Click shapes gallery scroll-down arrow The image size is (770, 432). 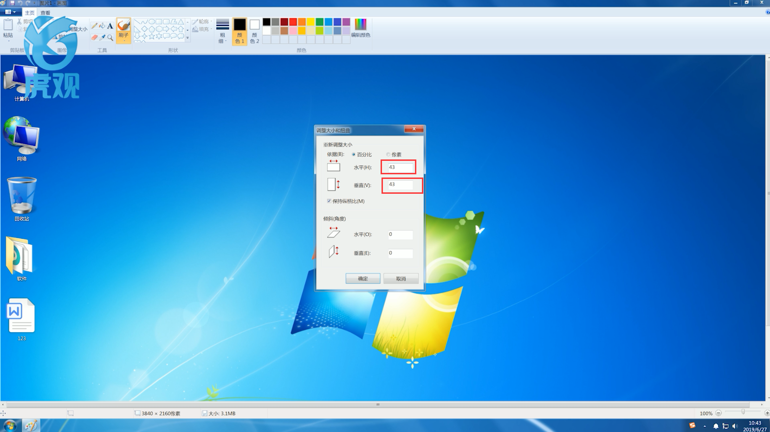[x=188, y=30]
